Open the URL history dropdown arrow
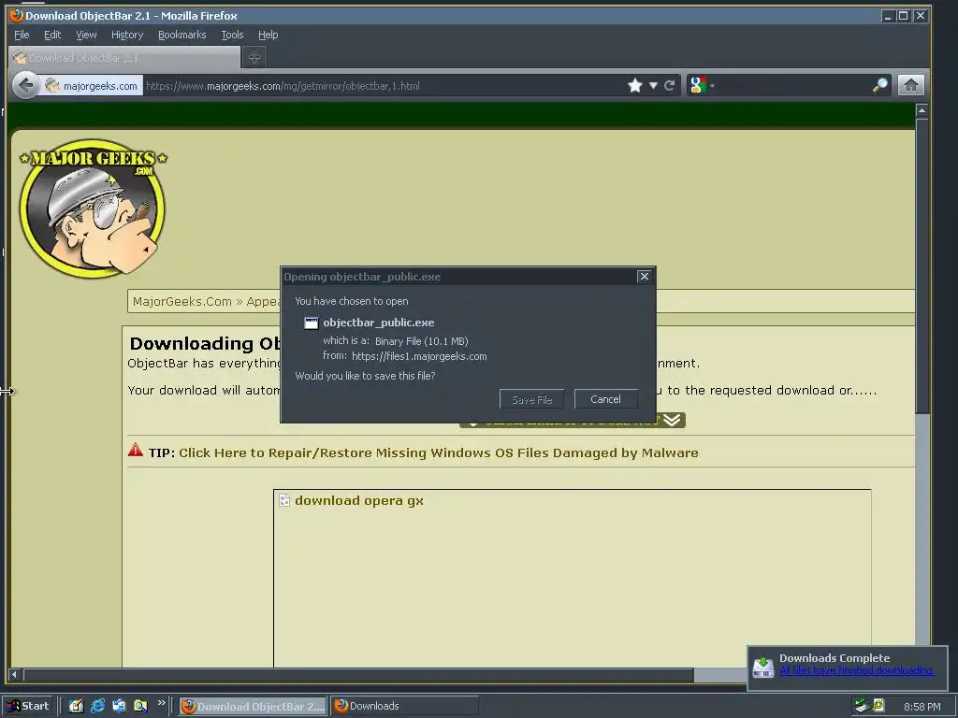The height and width of the screenshot is (718, 958). tap(653, 85)
